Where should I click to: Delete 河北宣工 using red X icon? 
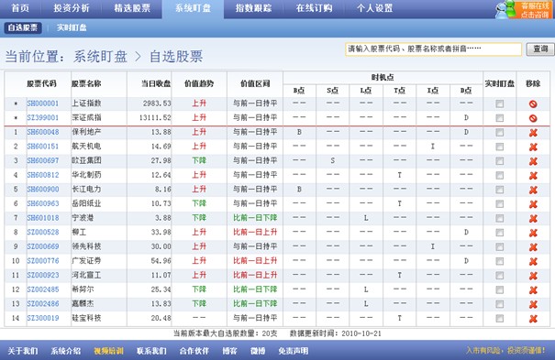(533, 276)
